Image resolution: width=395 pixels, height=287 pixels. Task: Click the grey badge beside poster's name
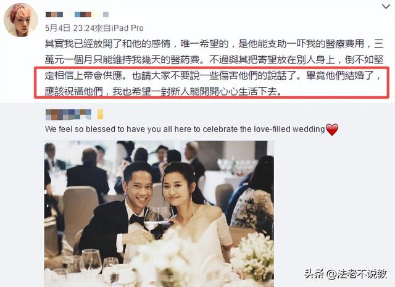pos(106,14)
